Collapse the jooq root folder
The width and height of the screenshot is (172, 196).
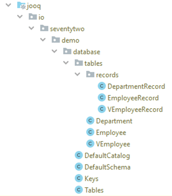point(9,5)
